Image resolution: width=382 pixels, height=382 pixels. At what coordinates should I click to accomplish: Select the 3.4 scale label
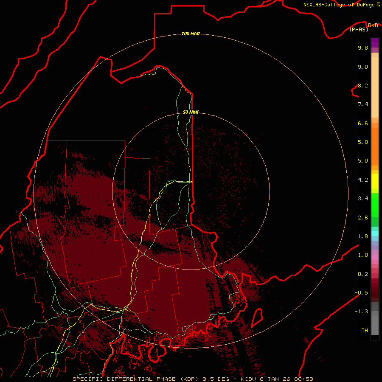pos(363,199)
